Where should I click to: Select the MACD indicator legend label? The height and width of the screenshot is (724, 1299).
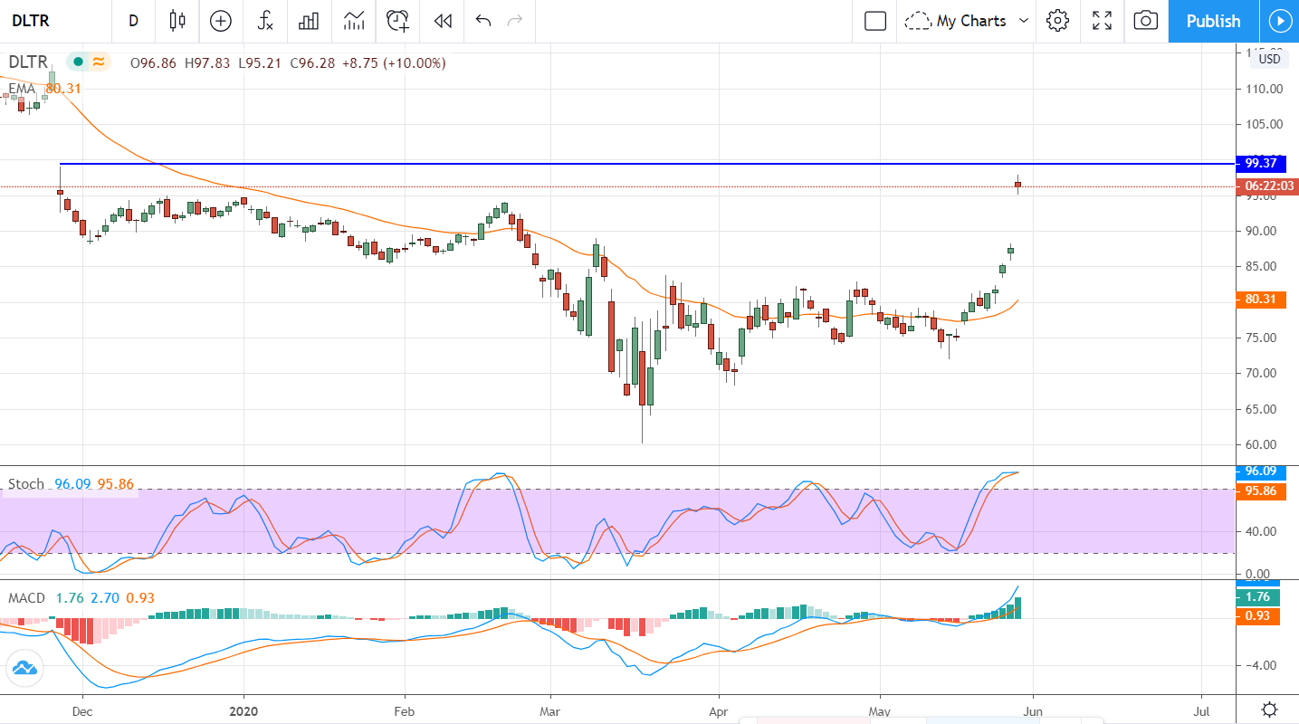click(27, 598)
